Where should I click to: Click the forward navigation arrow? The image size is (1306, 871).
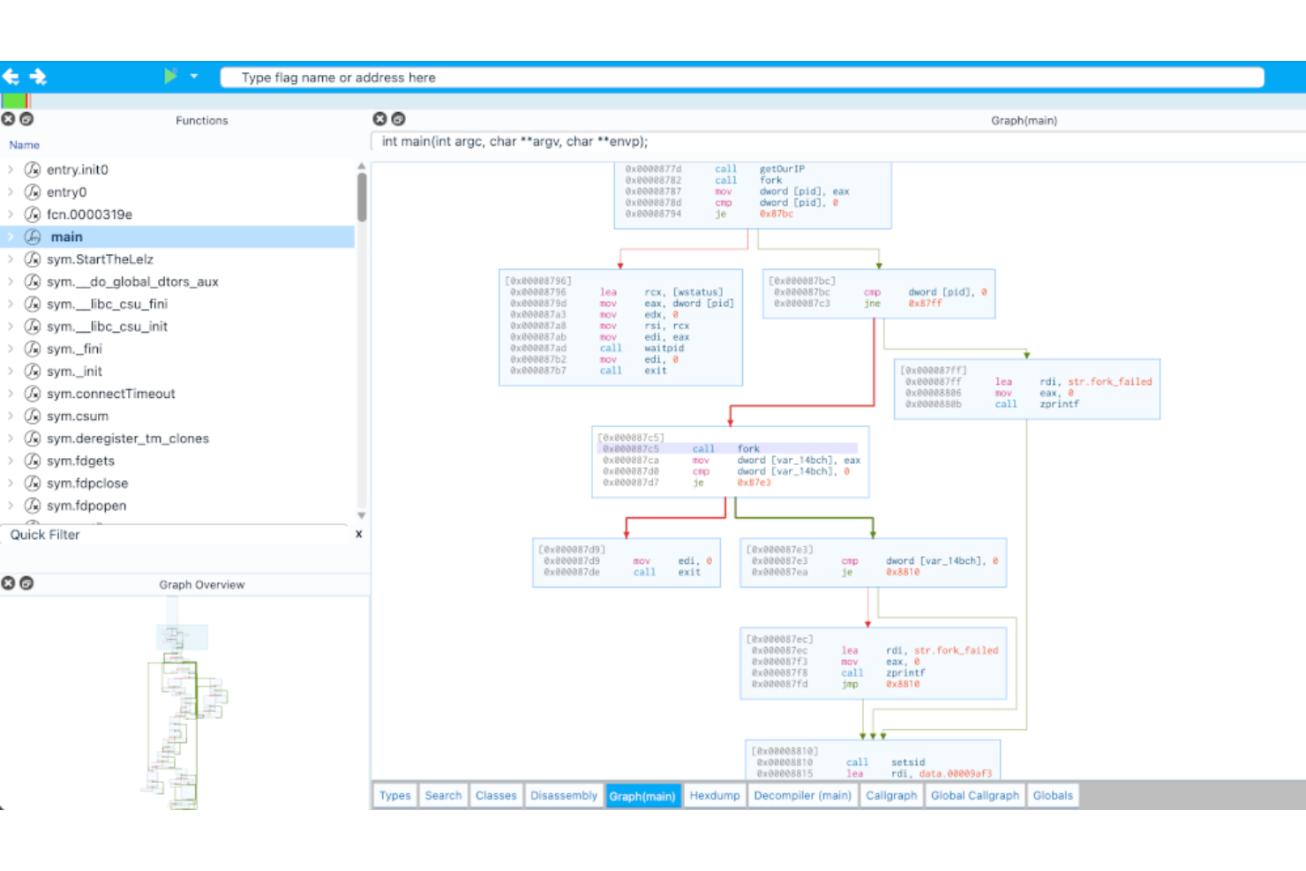tap(38, 77)
